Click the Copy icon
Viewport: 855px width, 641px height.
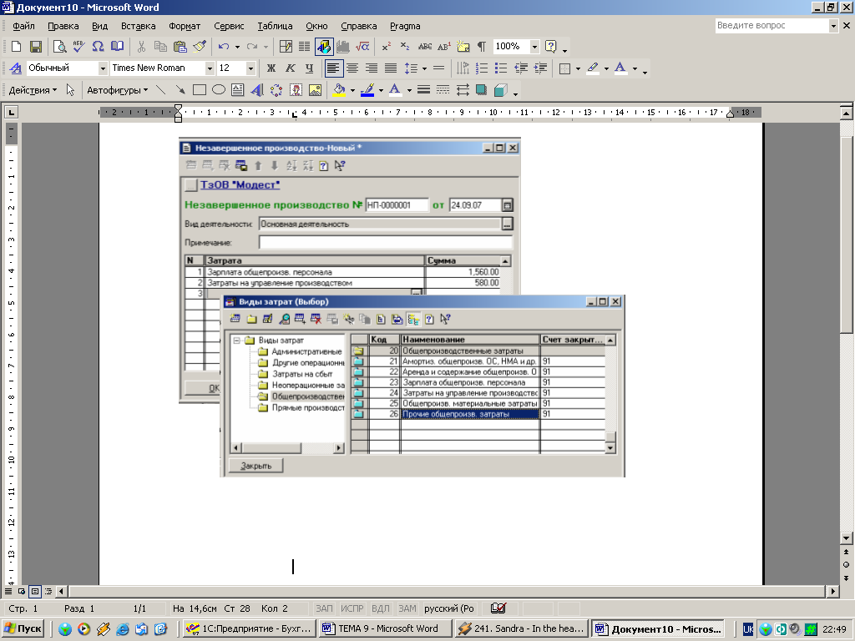(x=160, y=47)
